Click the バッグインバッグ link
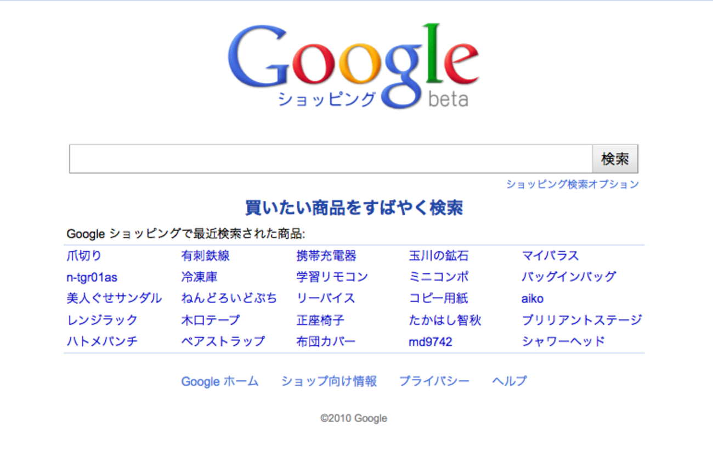The image size is (713, 455). [x=569, y=277]
